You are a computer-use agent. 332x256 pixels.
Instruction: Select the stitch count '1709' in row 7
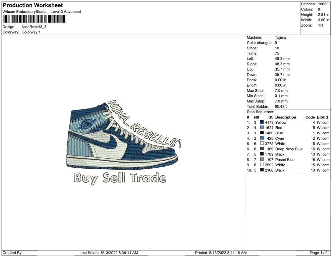coord(269,154)
